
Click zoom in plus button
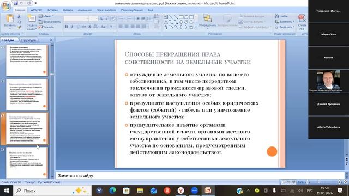pos(340,182)
